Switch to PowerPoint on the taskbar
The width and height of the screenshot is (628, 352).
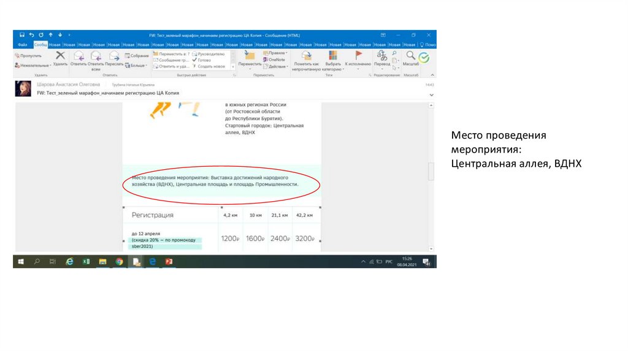[x=169, y=261]
